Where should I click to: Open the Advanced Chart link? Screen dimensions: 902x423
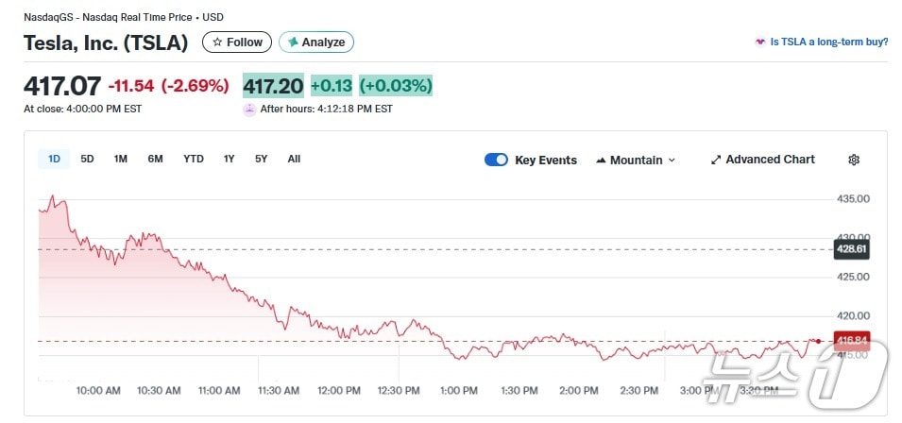coord(770,160)
